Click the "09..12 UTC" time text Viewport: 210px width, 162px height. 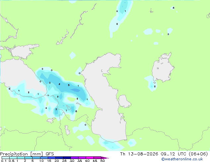click(x=174, y=154)
